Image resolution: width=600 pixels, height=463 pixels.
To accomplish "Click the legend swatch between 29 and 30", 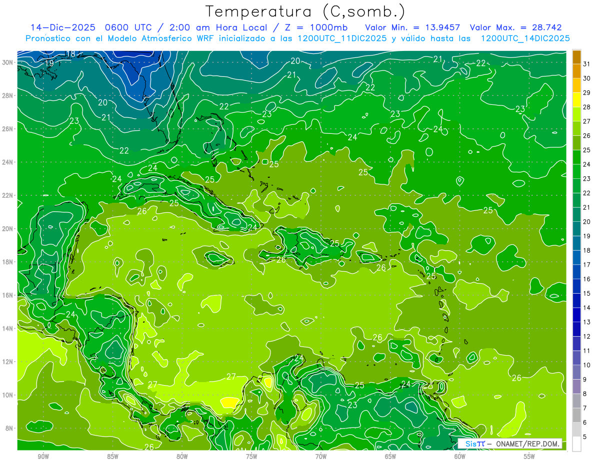I will click(x=576, y=86).
